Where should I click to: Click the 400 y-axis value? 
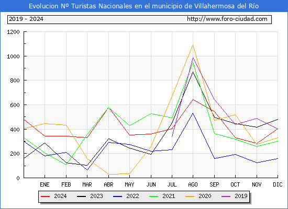click(x=15, y=130)
